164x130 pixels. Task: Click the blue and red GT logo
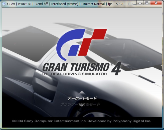click(x=82, y=45)
